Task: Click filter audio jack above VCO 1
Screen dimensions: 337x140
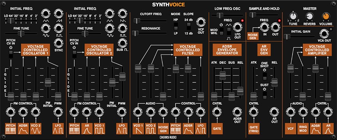Action: [138, 112]
